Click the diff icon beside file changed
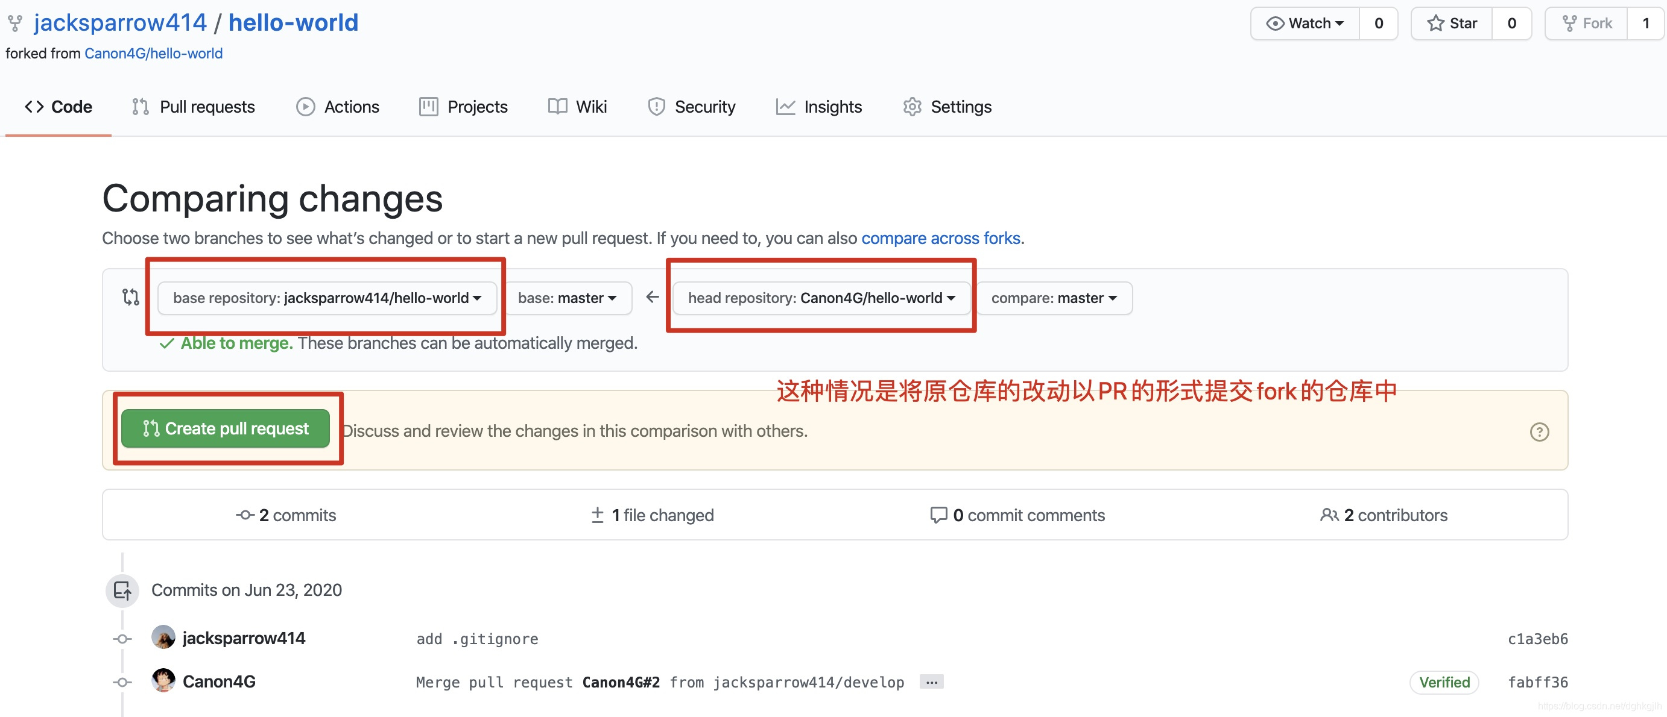 pyautogui.click(x=597, y=515)
